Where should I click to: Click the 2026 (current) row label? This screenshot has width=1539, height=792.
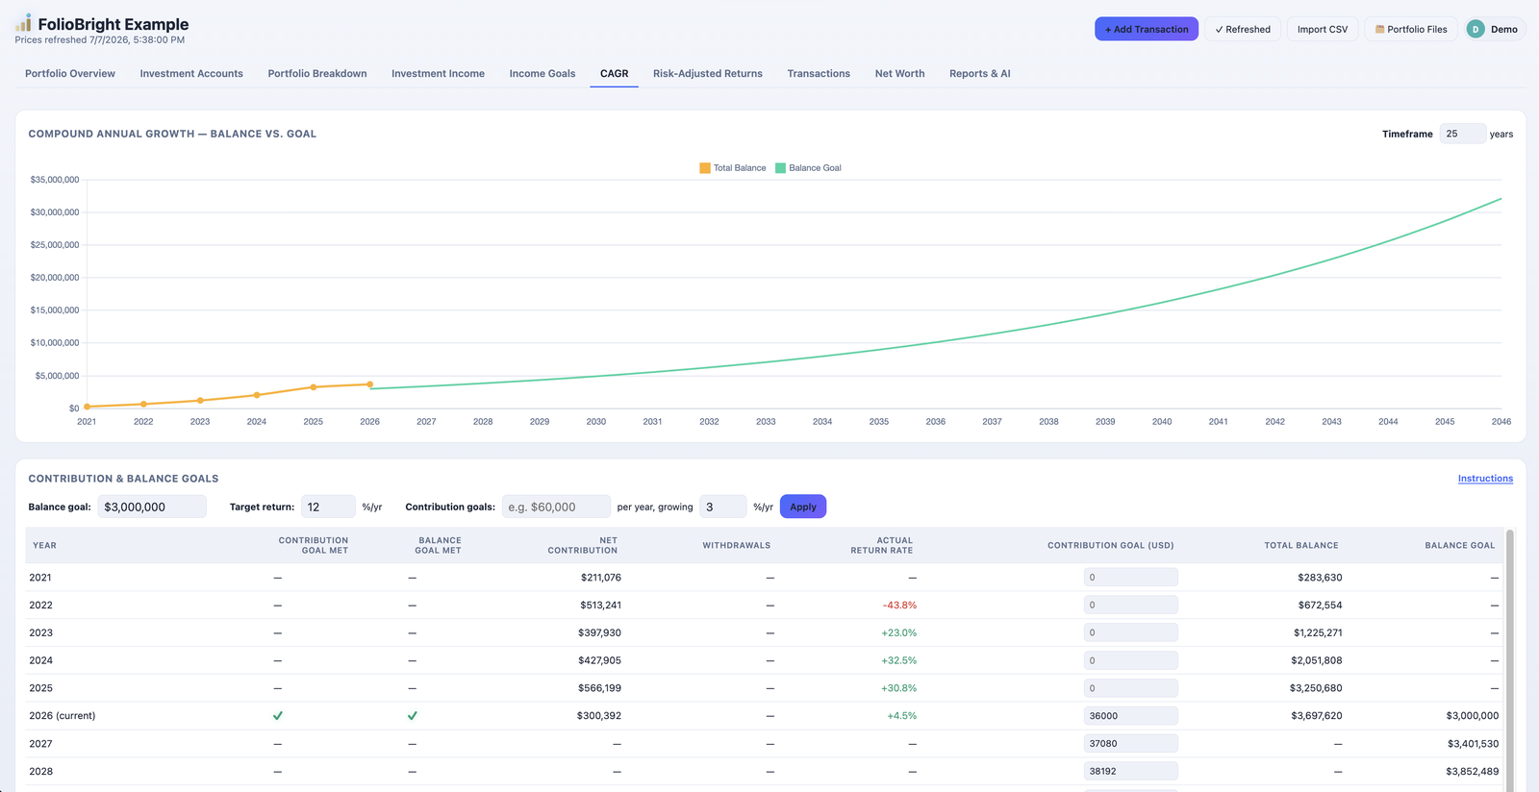click(63, 716)
